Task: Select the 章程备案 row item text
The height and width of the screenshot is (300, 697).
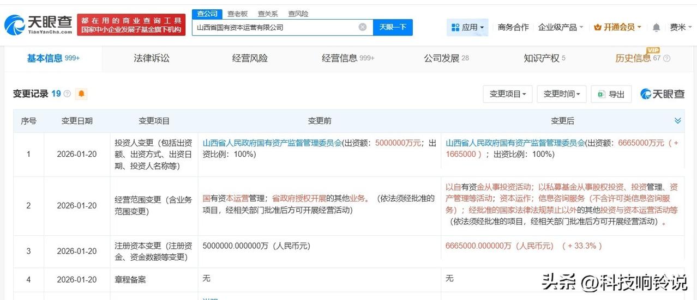Action: (x=130, y=279)
